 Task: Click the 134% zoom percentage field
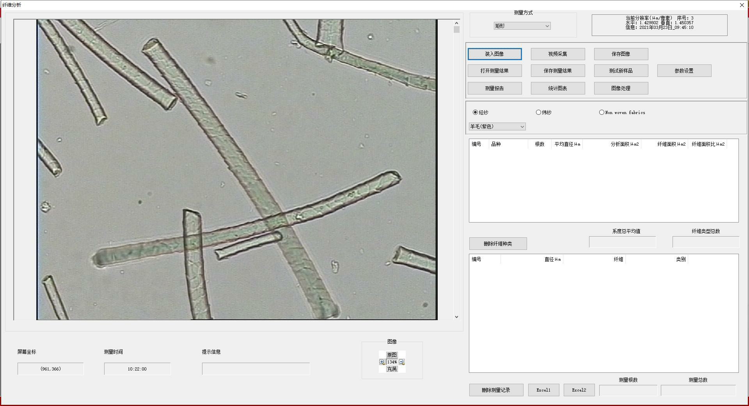coord(392,362)
